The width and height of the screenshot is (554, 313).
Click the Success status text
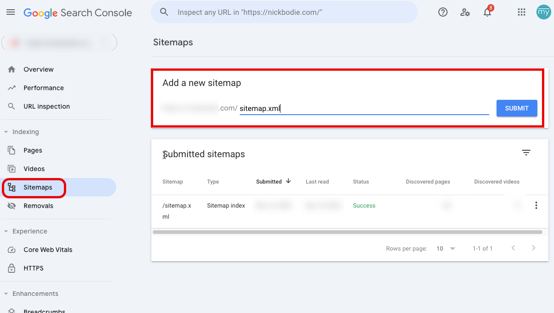pyautogui.click(x=364, y=206)
